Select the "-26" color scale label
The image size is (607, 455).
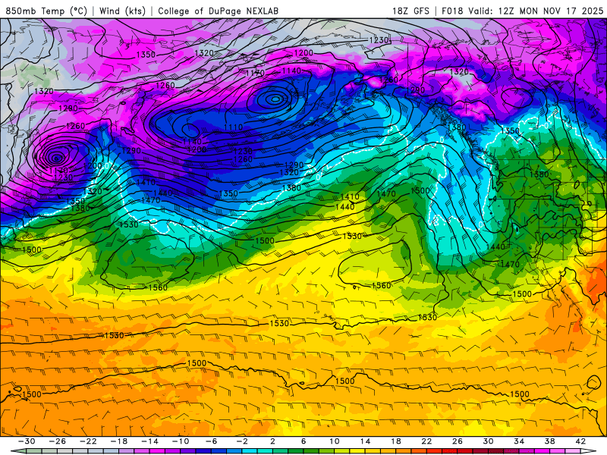tap(58, 441)
